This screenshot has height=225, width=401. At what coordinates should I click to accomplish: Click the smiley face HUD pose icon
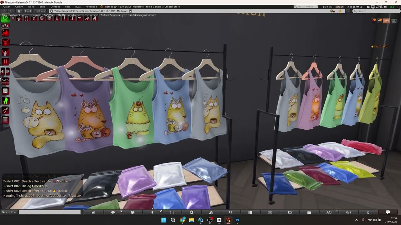(42, 18)
